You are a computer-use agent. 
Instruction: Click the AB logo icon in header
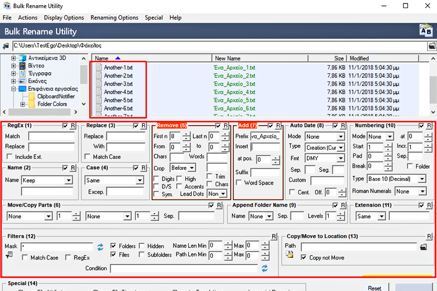pyautogui.click(x=426, y=30)
